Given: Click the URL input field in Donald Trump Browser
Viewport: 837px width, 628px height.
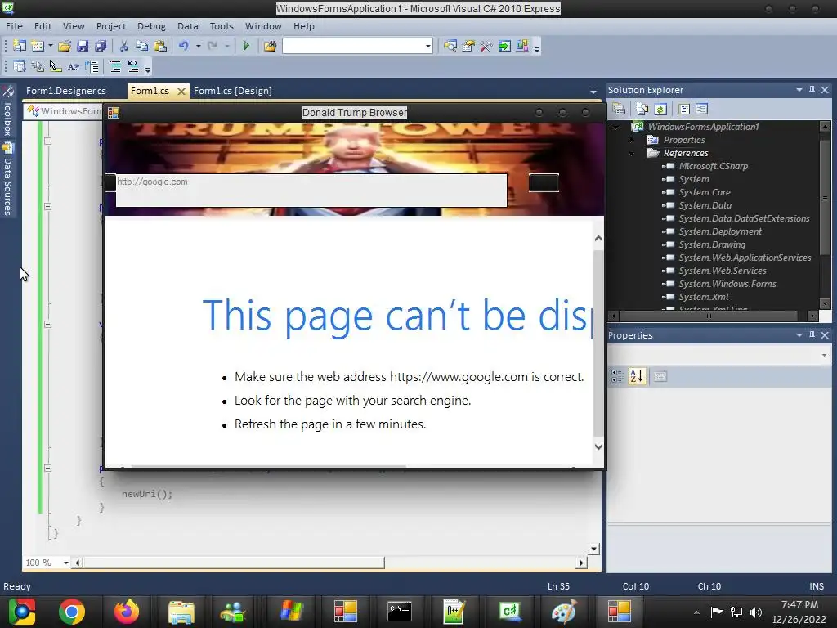Looking at the screenshot, I should [x=311, y=190].
